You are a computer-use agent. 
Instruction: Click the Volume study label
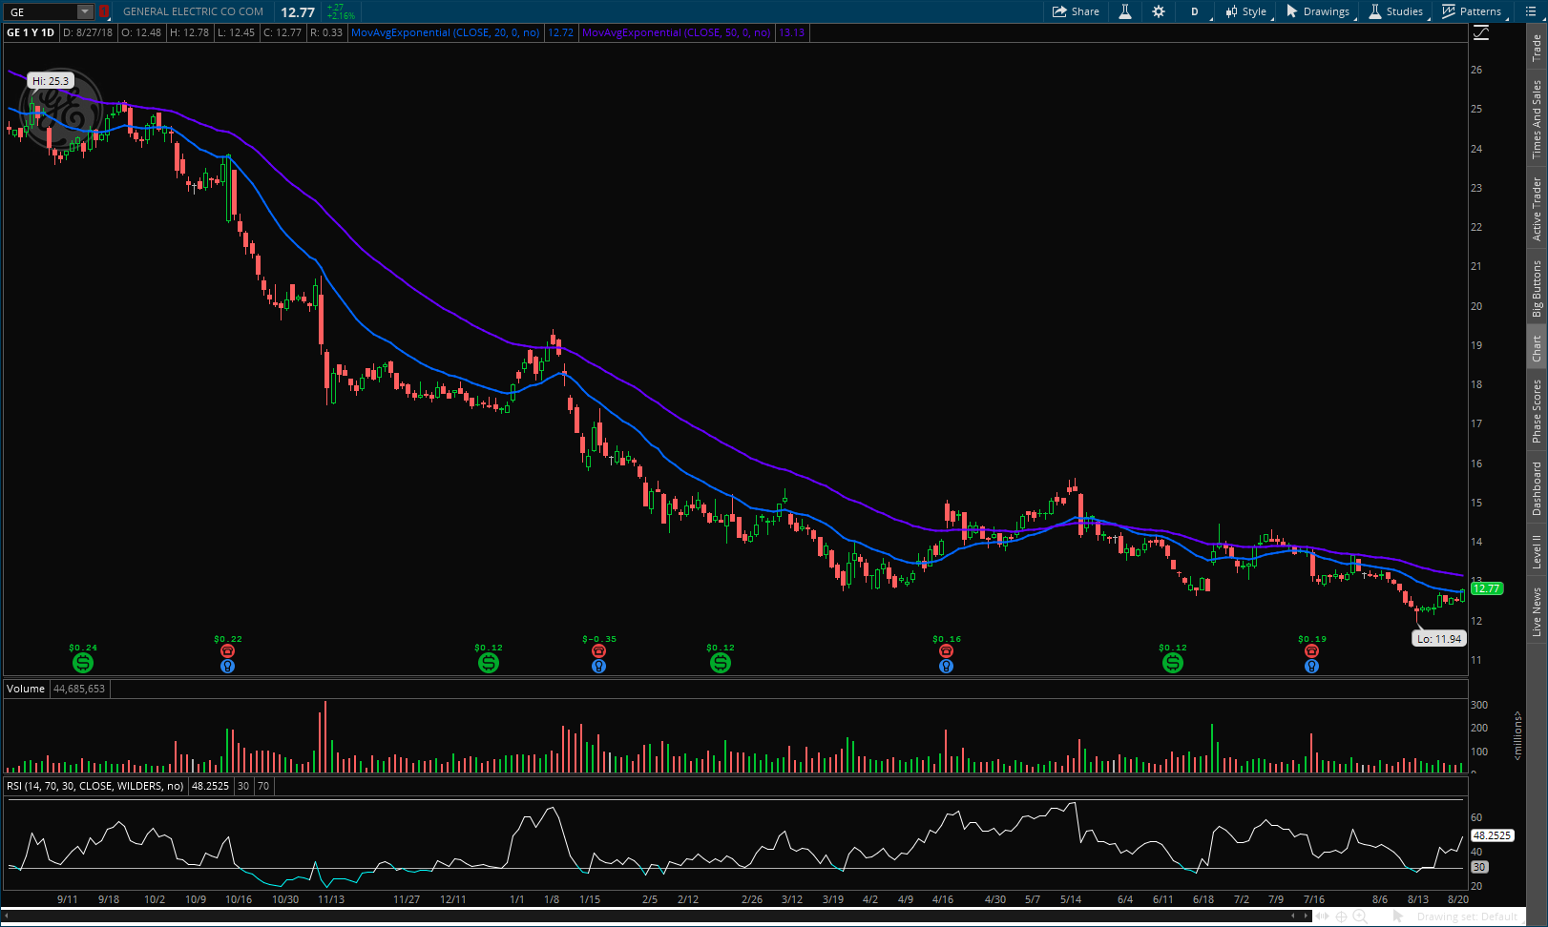[x=26, y=689]
